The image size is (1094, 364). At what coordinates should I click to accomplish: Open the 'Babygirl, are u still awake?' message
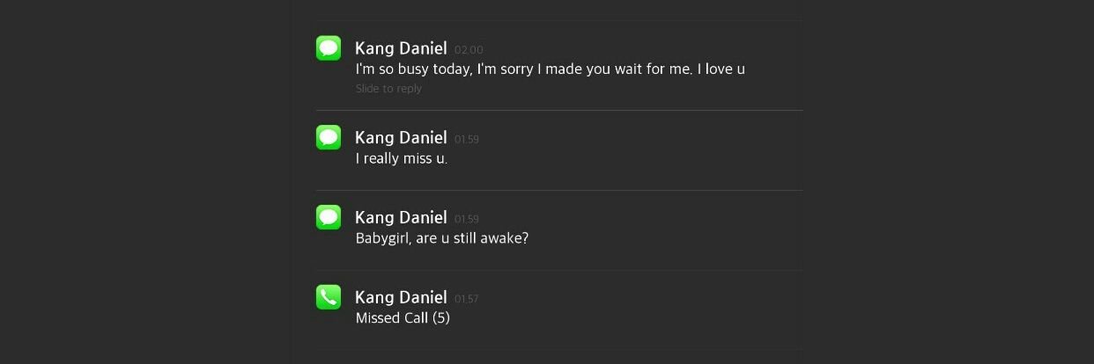(559, 230)
